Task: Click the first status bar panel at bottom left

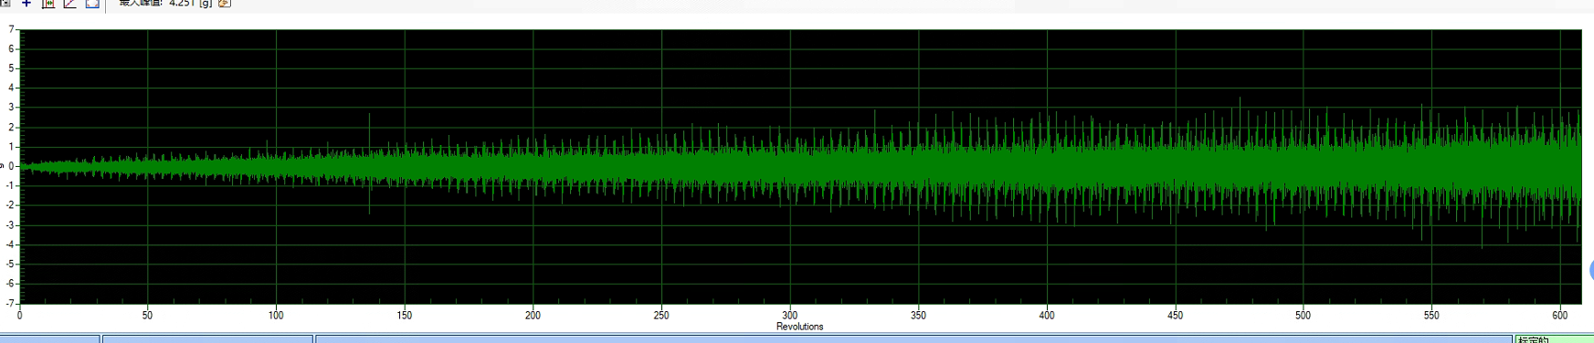Action: (x=49, y=339)
